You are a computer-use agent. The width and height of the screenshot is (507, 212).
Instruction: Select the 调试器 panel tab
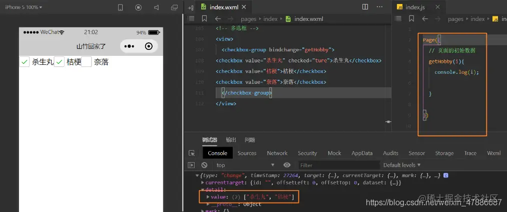(x=210, y=140)
